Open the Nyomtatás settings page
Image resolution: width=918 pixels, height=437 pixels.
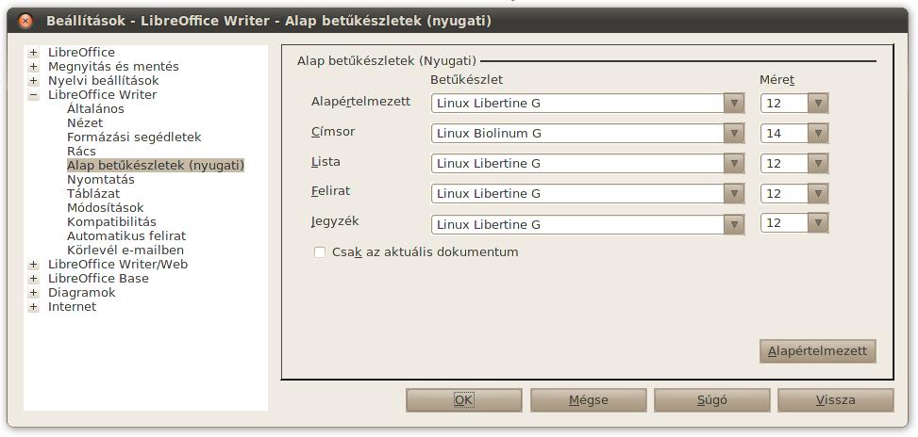[101, 179]
